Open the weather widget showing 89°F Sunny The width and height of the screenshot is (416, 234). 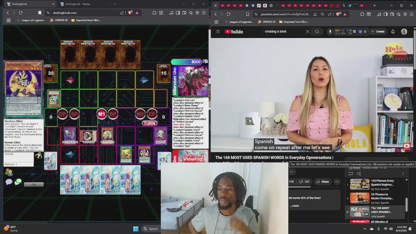point(11,228)
